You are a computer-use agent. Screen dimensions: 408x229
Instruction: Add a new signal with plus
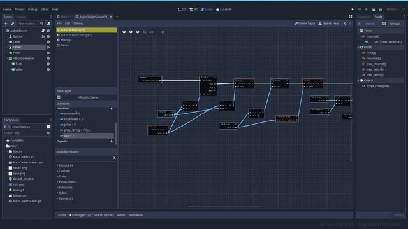tap(112, 141)
